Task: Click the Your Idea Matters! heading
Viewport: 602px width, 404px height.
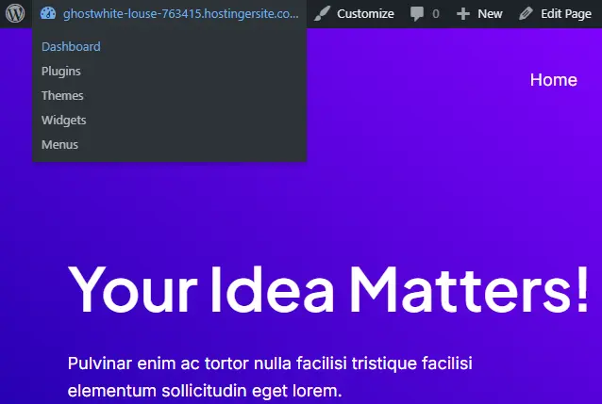Action: click(328, 290)
